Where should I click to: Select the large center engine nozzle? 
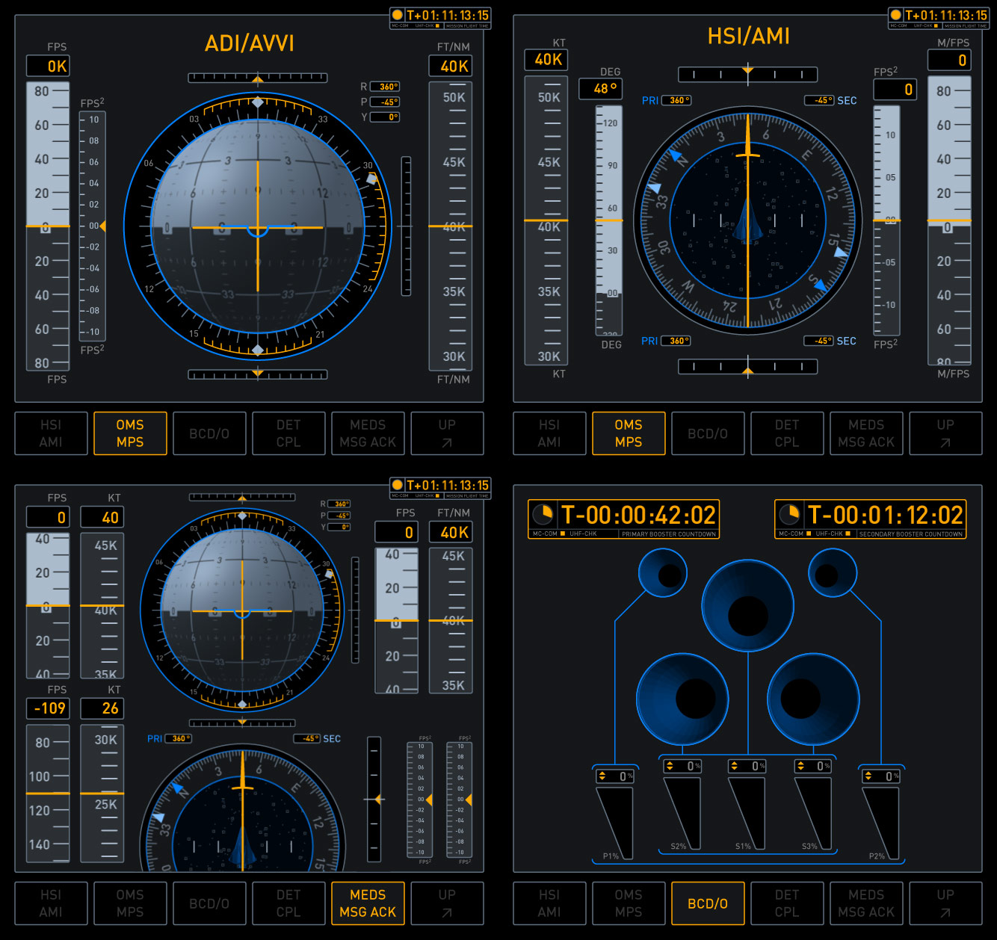[748, 607]
